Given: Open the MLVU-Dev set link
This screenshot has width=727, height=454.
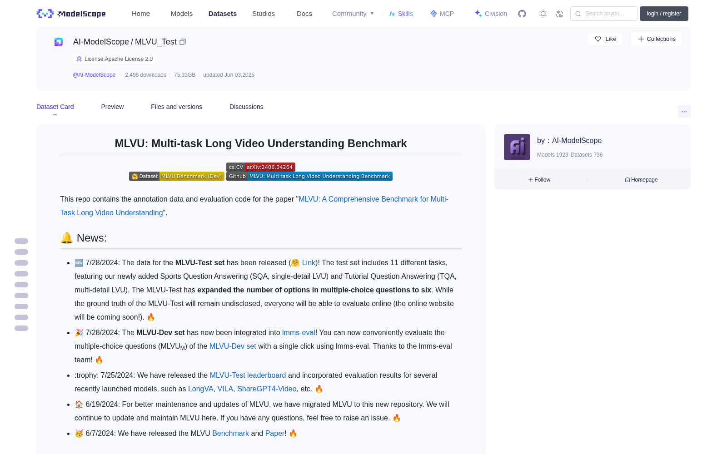Looking at the screenshot, I should pos(233,346).
